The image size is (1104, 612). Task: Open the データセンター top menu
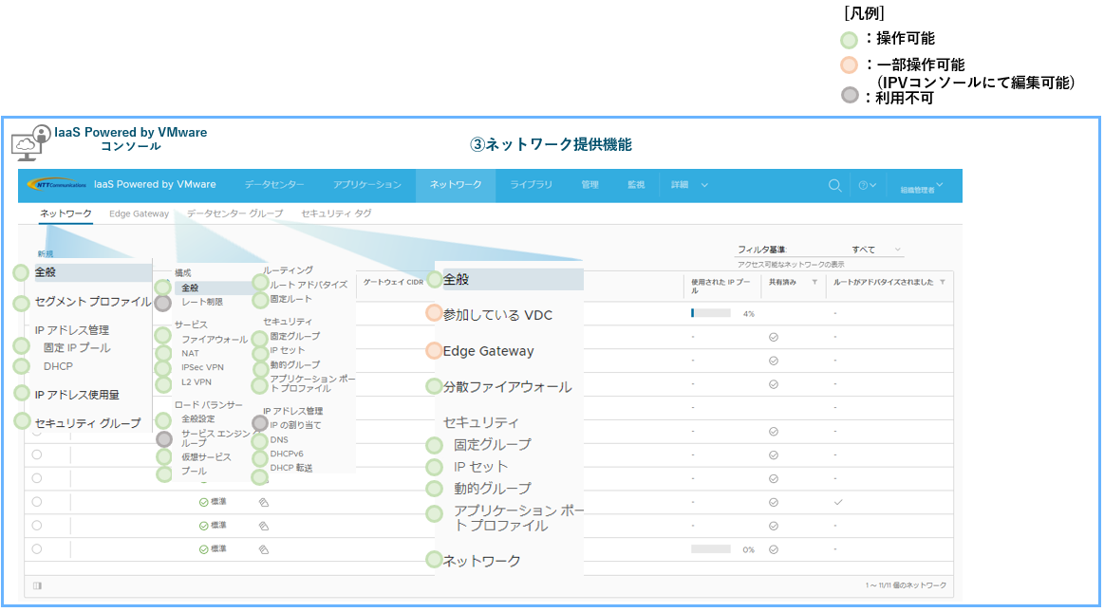coord(274,185)
